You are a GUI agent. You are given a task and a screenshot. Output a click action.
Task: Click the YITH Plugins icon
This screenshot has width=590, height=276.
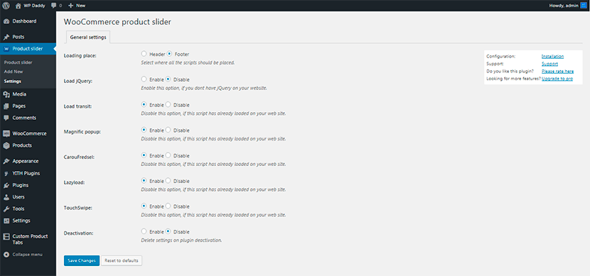6,174
